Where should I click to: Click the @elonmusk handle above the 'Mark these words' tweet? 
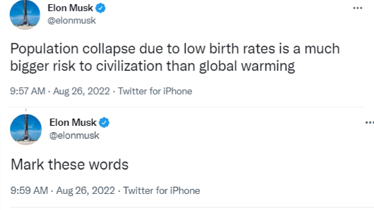click(x=74, y=135)
